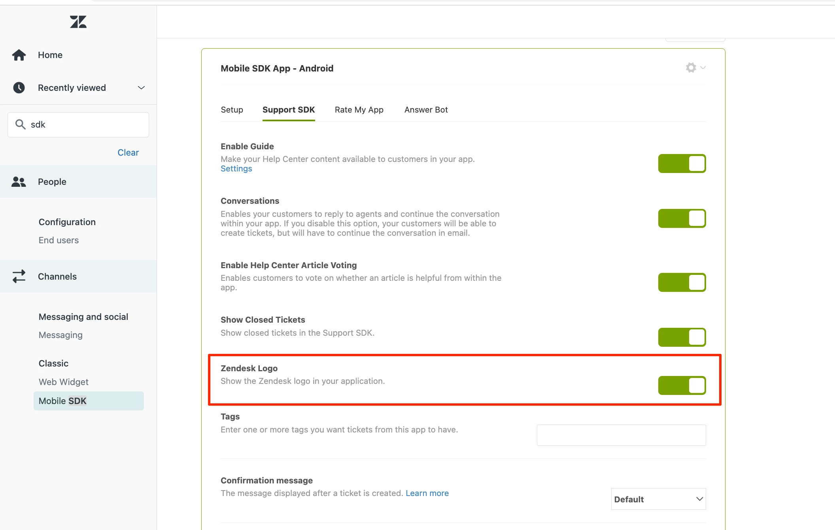Disable the Enable Guide toggle
Screen dimensions: 835x530
pyautogui.click(x=682, y=164)
